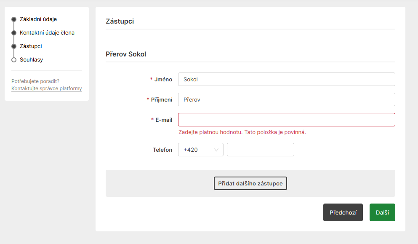Image resolution: width=418 pixels, height=244 pixels.
Task: Click the Telefon field label
Action: pos(162,150)
